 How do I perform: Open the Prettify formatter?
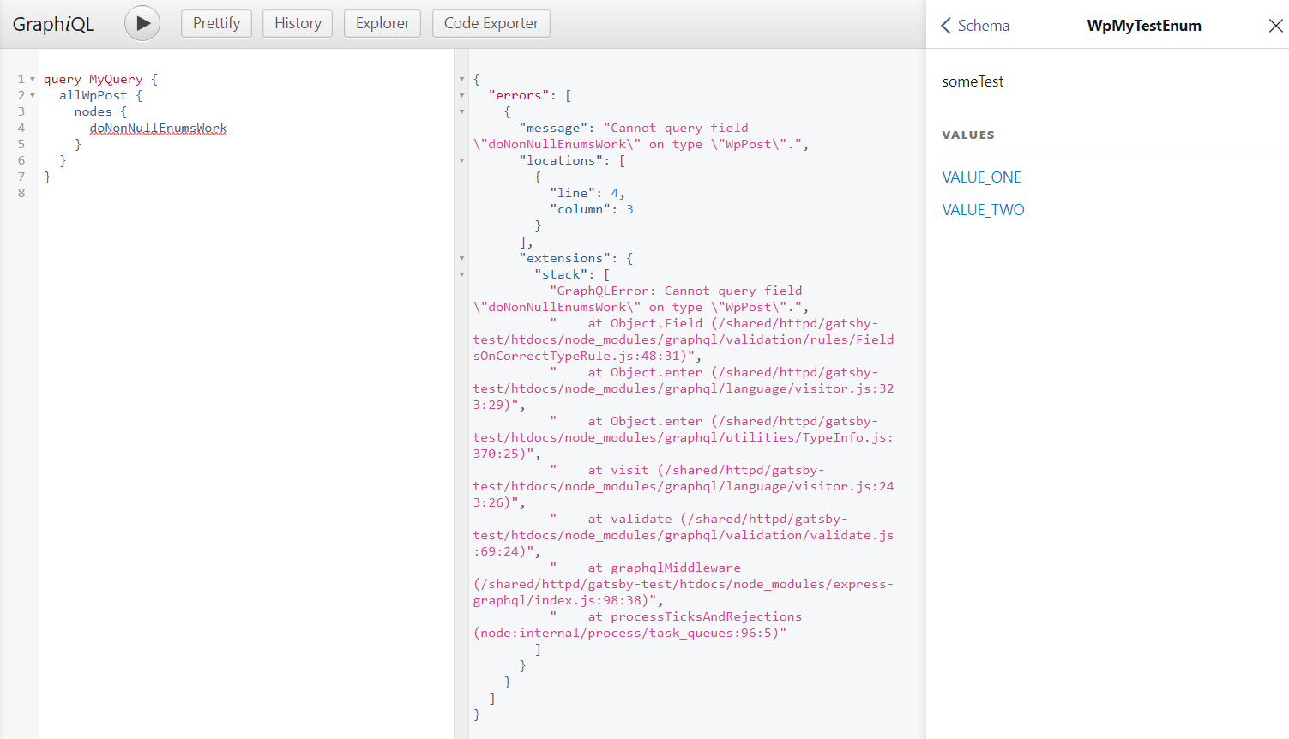[216, 23]
